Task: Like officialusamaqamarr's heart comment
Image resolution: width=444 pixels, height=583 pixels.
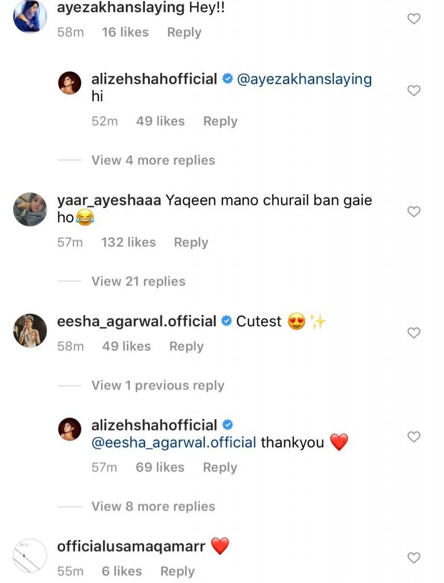Action: [414, 557]
